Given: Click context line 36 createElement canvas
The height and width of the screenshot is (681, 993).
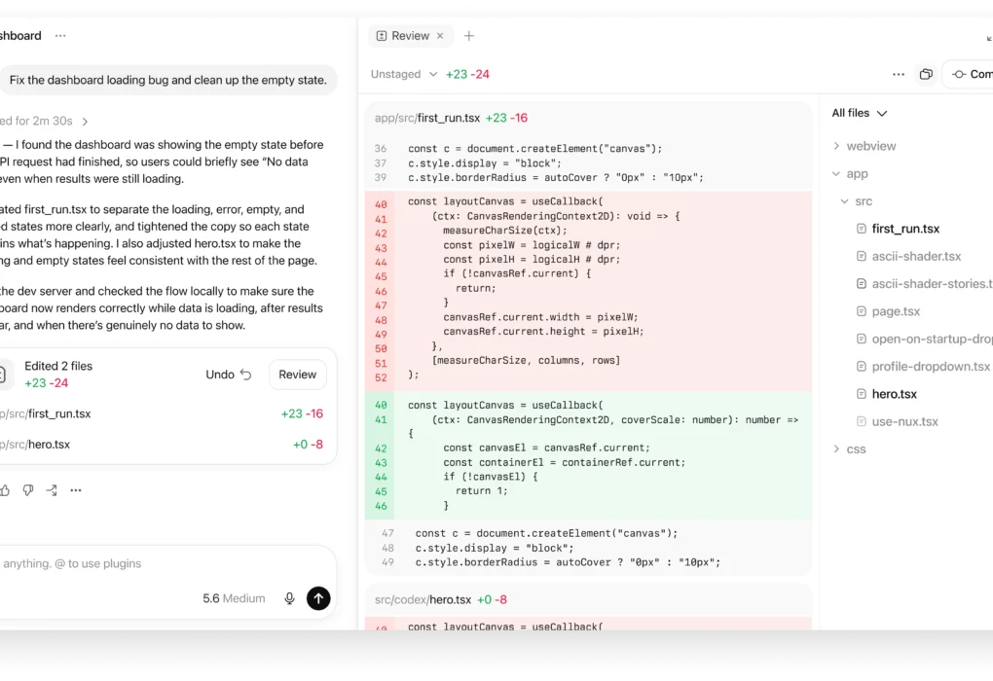Looking at the screenshot, I should click(588, 149).
